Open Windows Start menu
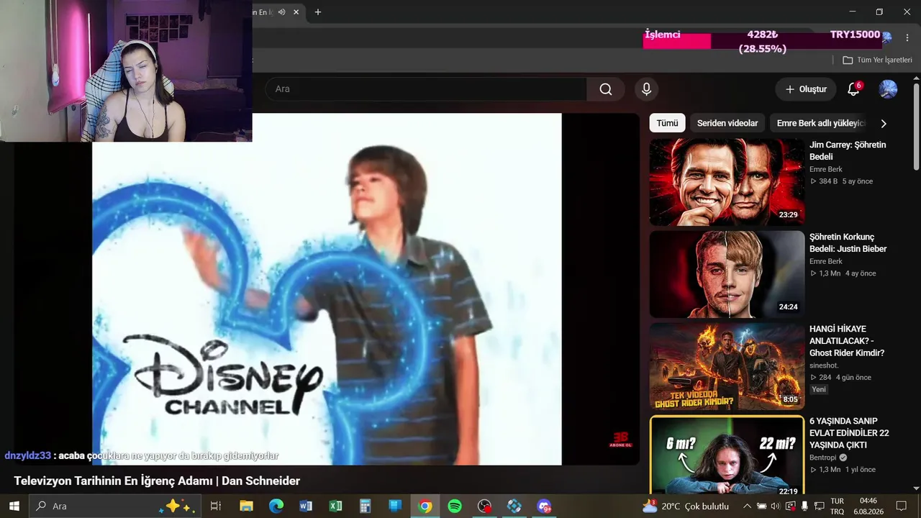 click(14, 506)
